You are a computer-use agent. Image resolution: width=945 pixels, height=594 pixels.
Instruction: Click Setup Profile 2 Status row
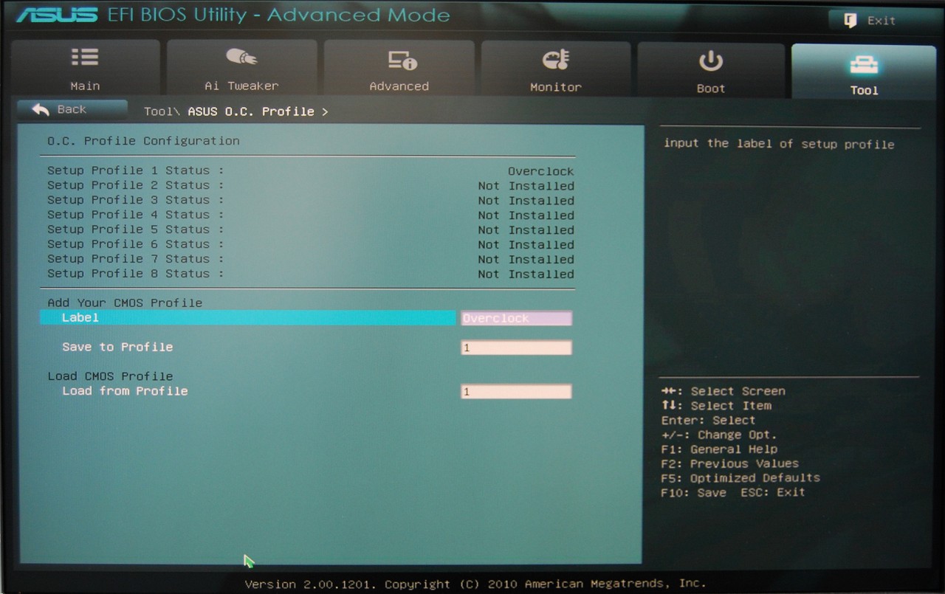coord(310,185)
